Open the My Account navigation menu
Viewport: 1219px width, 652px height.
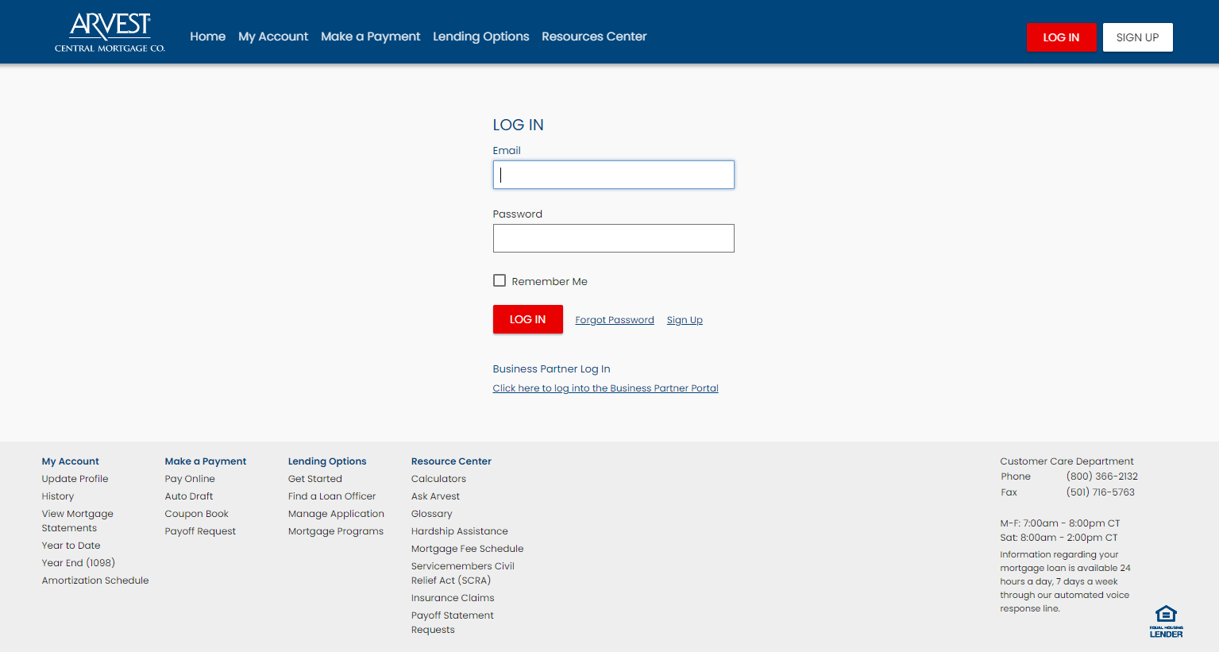272,37
